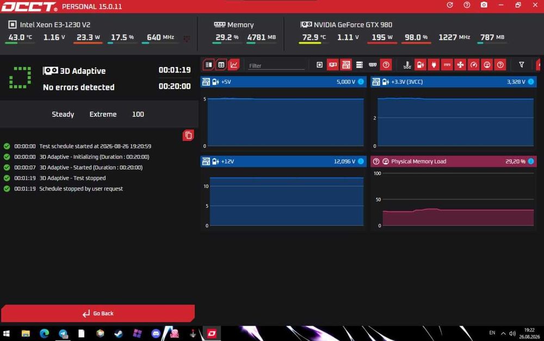This screenshot has height=341, width=544.
Task: Toggle the temperature sensor type filter
Action: 407,65
